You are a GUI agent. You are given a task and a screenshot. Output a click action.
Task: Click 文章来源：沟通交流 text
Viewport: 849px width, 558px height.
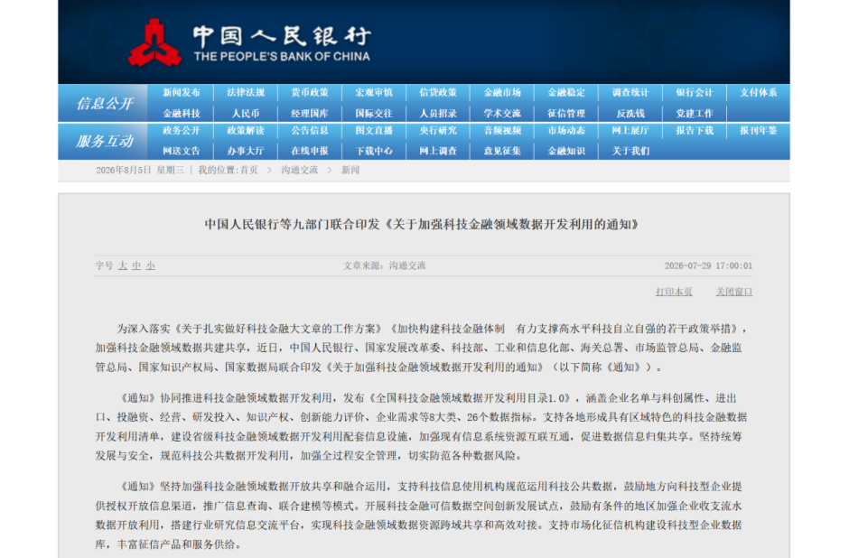click(385, 265)
